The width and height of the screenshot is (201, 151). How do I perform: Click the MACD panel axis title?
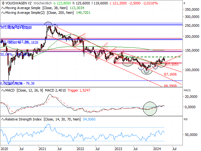pyautogui.click(x=187, y=91)
